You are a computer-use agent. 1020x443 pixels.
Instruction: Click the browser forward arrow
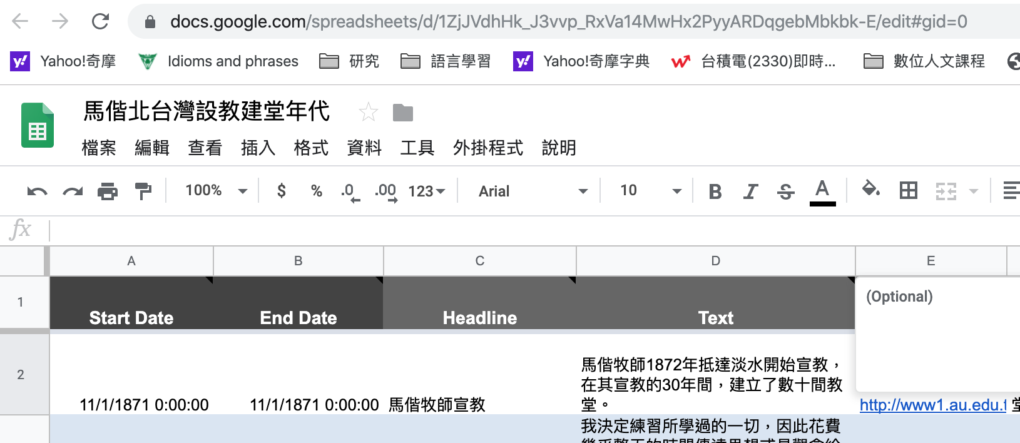(60, 21)
